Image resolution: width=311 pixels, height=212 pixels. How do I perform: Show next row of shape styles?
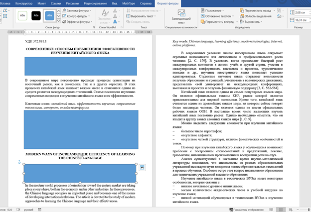pos(59,16)
